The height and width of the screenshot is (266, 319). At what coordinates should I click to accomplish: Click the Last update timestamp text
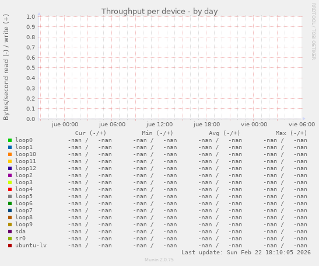[x=246, y=253]
